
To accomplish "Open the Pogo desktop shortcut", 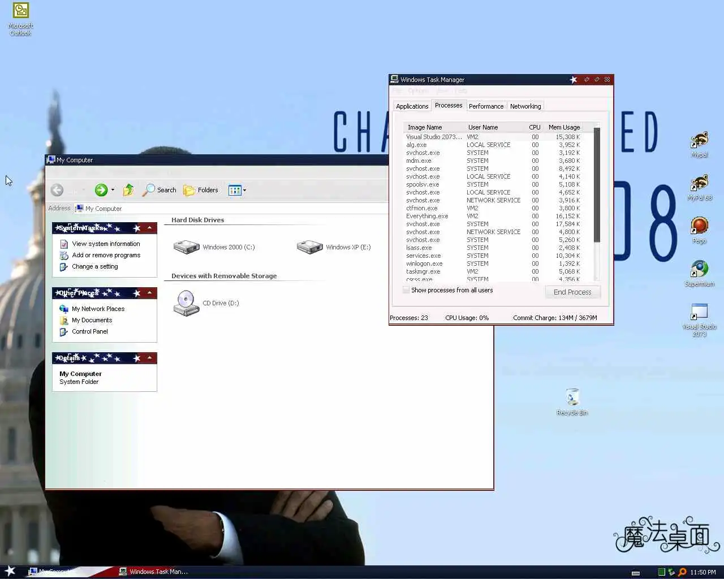I will point(700,230).
